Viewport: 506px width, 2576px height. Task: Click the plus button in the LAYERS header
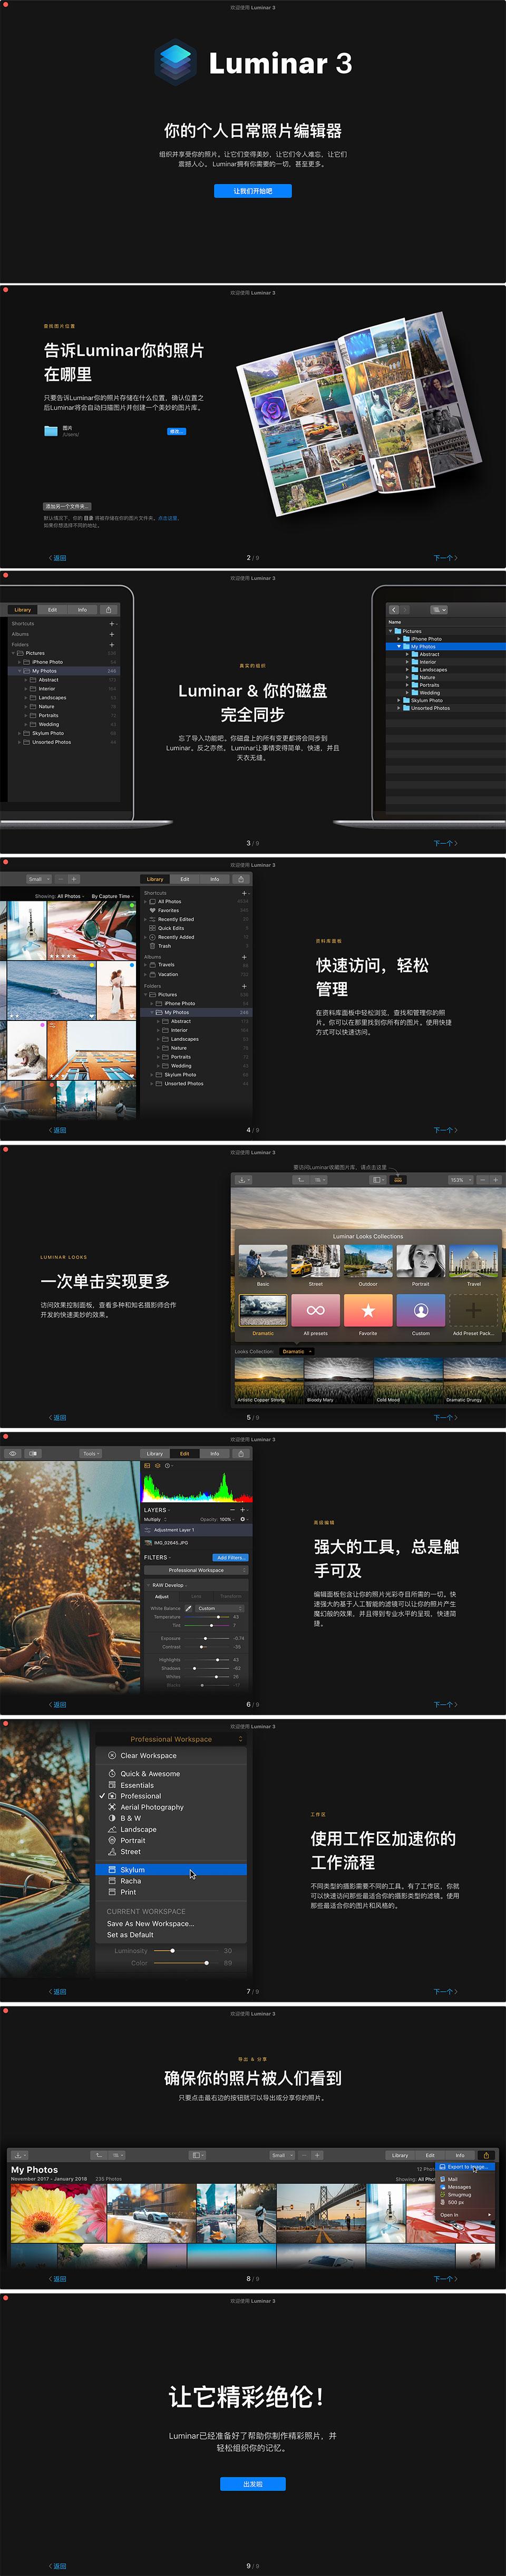pyautogui.click(x=243, y=1510)
